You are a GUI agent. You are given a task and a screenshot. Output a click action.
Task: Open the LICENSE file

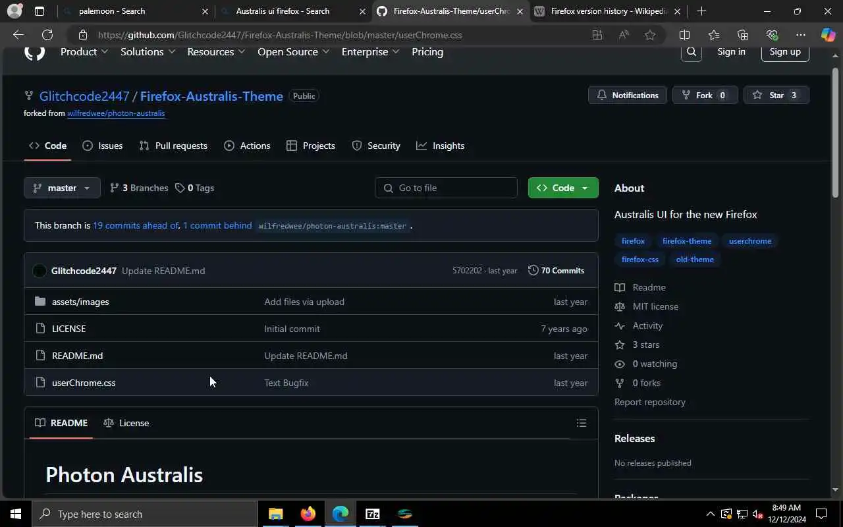coord(68,329)
